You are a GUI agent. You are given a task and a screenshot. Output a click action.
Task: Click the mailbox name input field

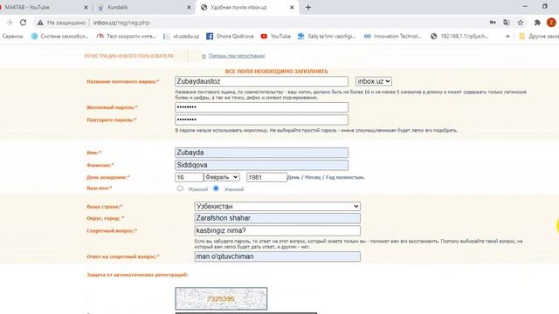[262, 81]
